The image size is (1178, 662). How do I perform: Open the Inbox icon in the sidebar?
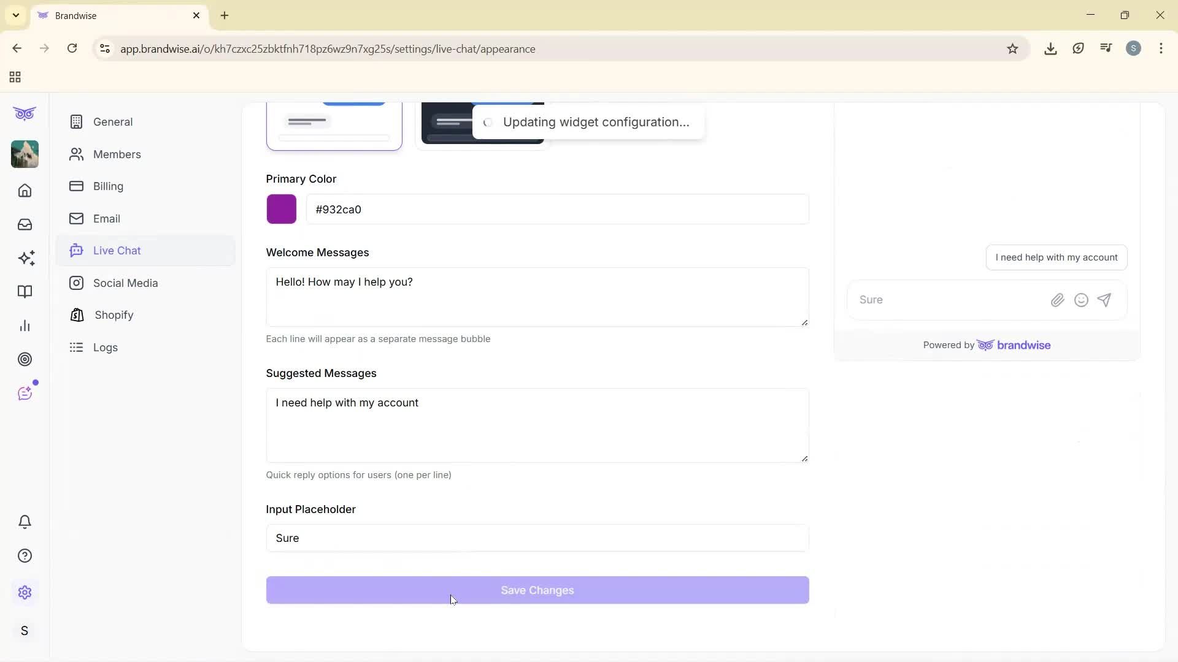coord(25,224)
